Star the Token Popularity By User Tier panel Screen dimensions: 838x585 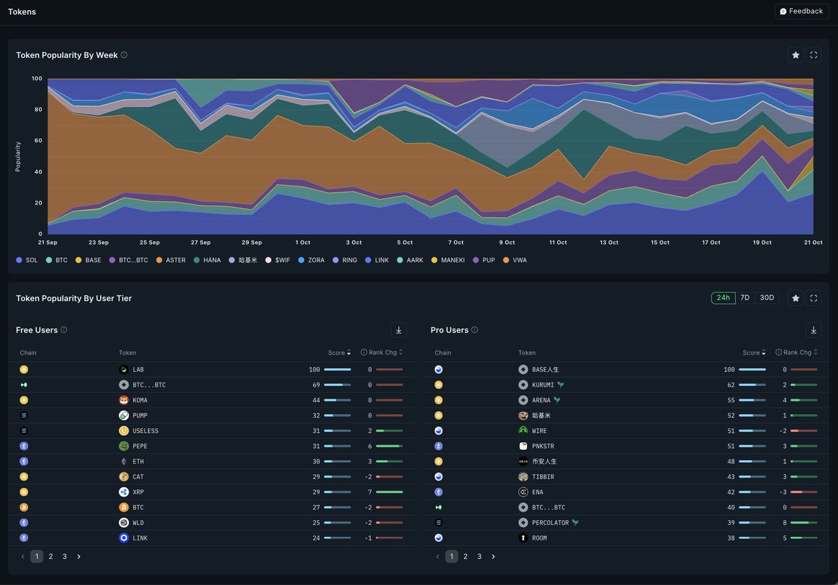[795, 298]
